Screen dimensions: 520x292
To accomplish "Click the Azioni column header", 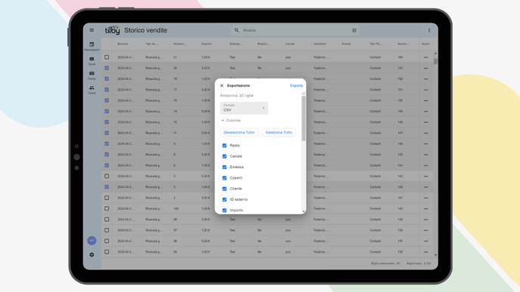I will pos(426,44).
